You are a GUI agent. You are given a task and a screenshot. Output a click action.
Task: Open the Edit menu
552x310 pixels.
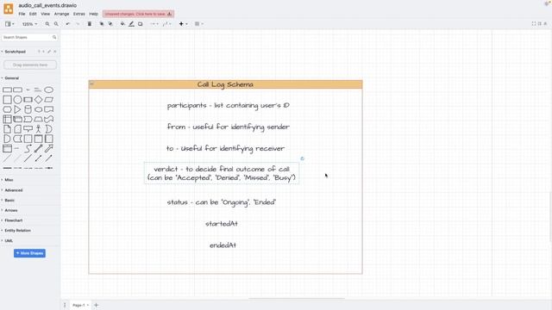pyautogui.click(x=33, y=14)
